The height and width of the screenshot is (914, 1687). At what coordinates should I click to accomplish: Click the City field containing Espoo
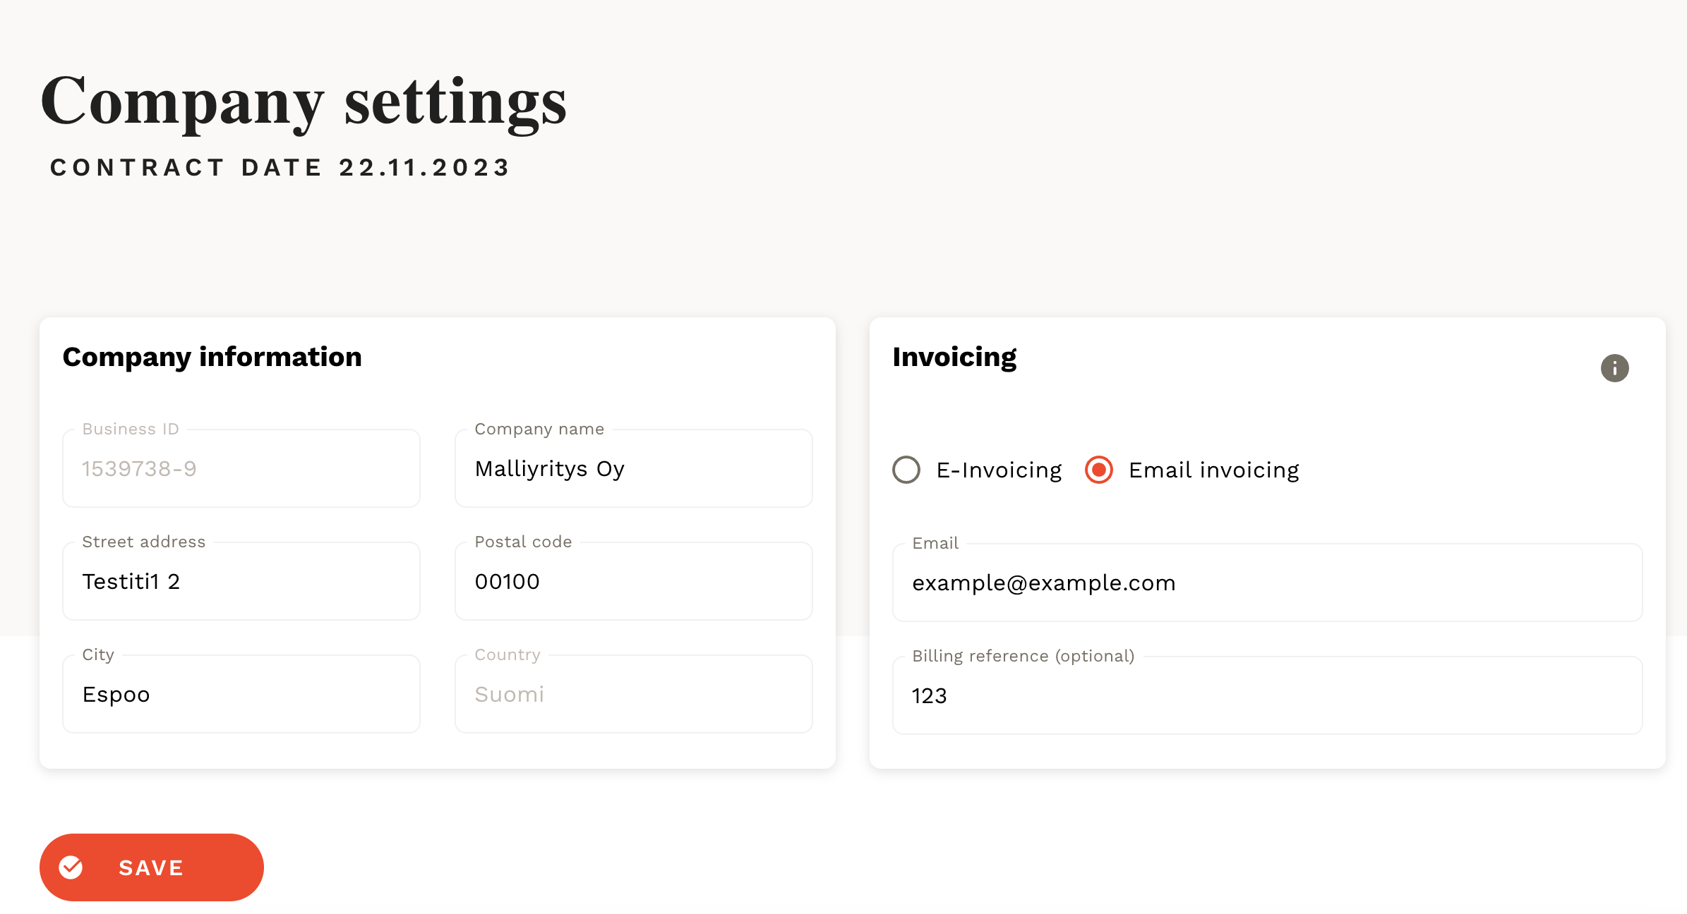(241, 694)
